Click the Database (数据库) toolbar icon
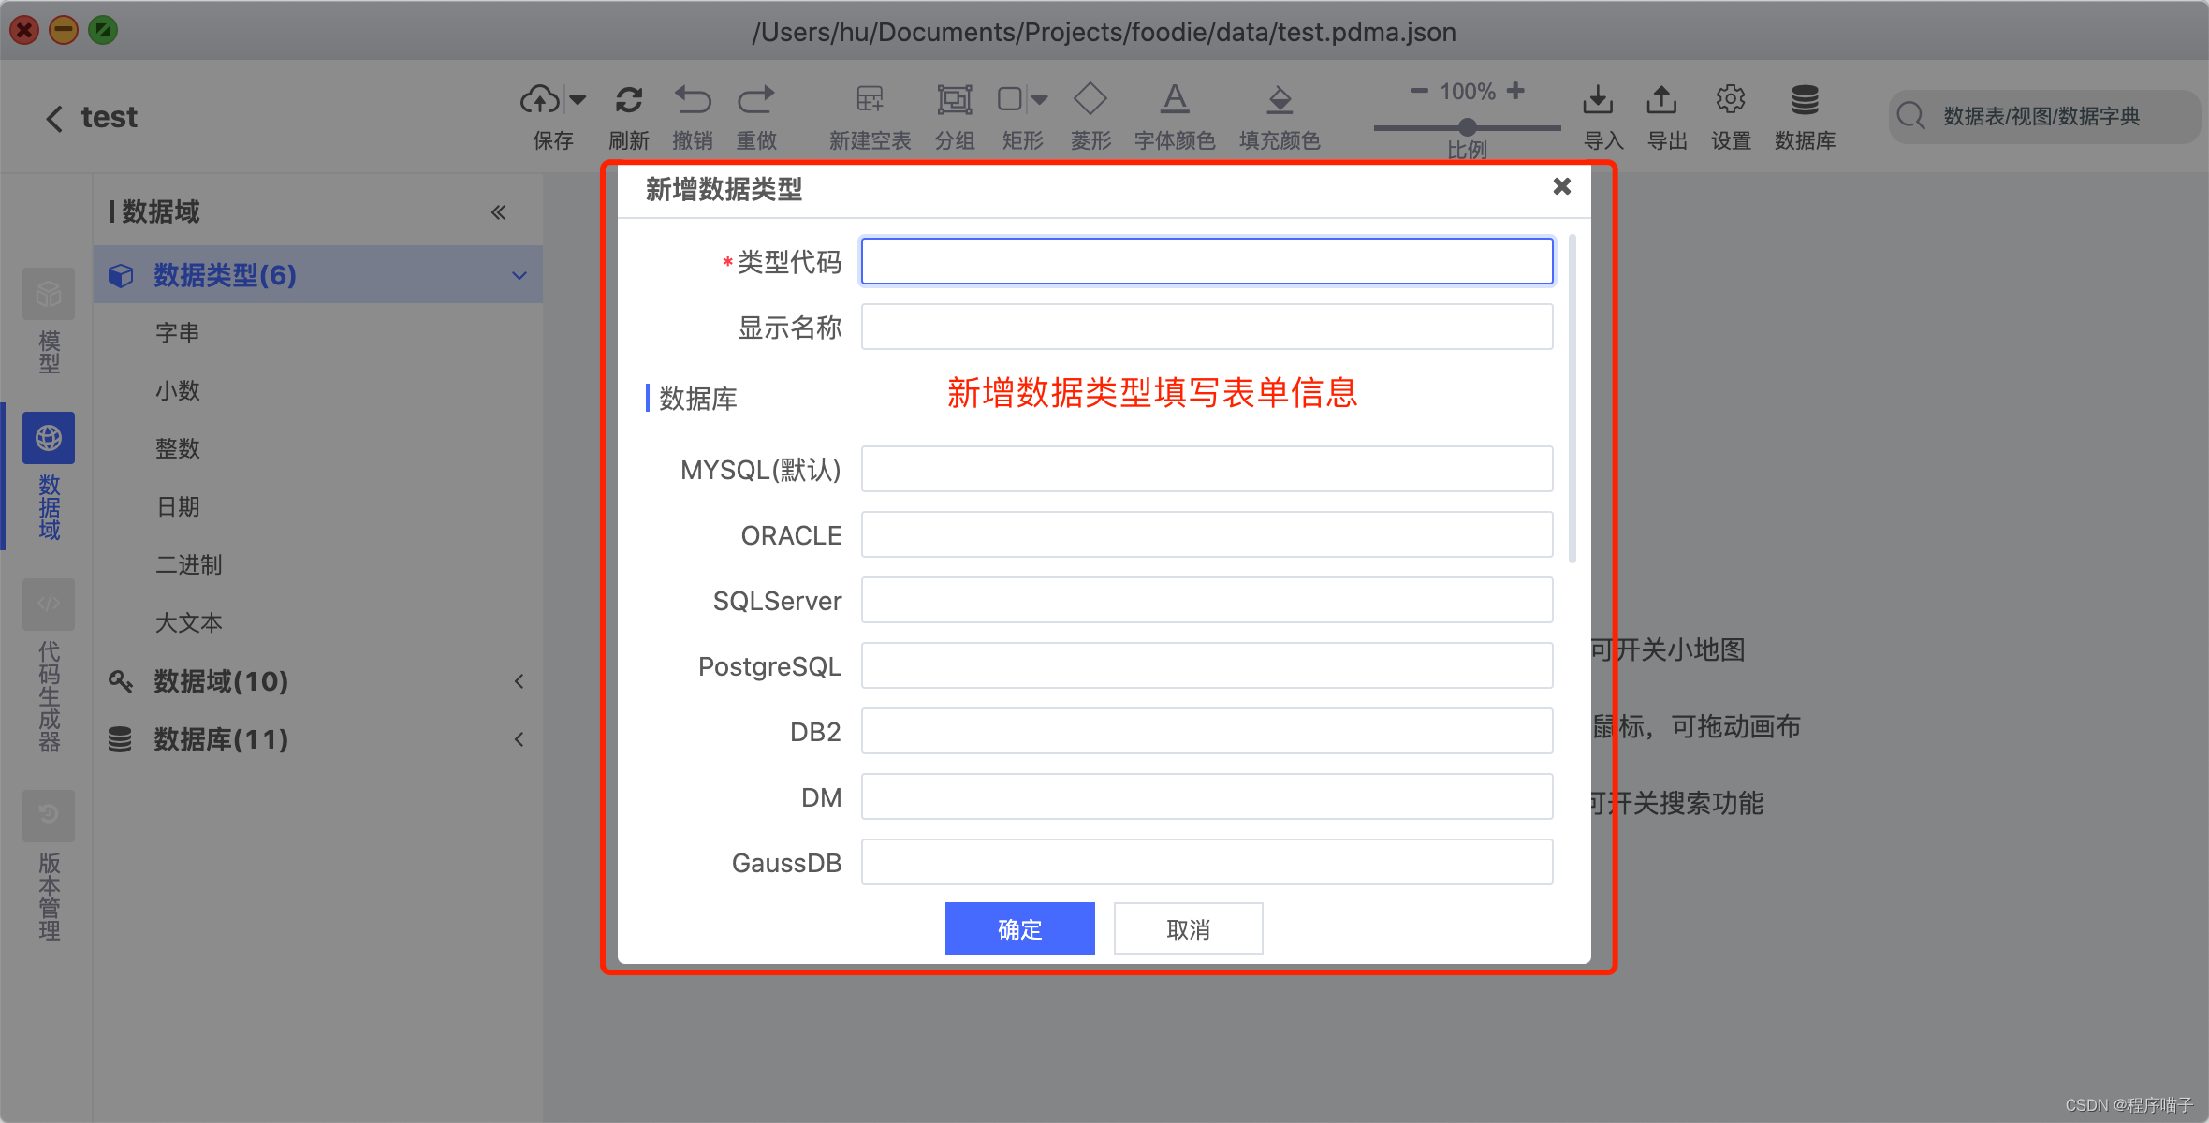The image size is (2209, 1123). 1805,99
